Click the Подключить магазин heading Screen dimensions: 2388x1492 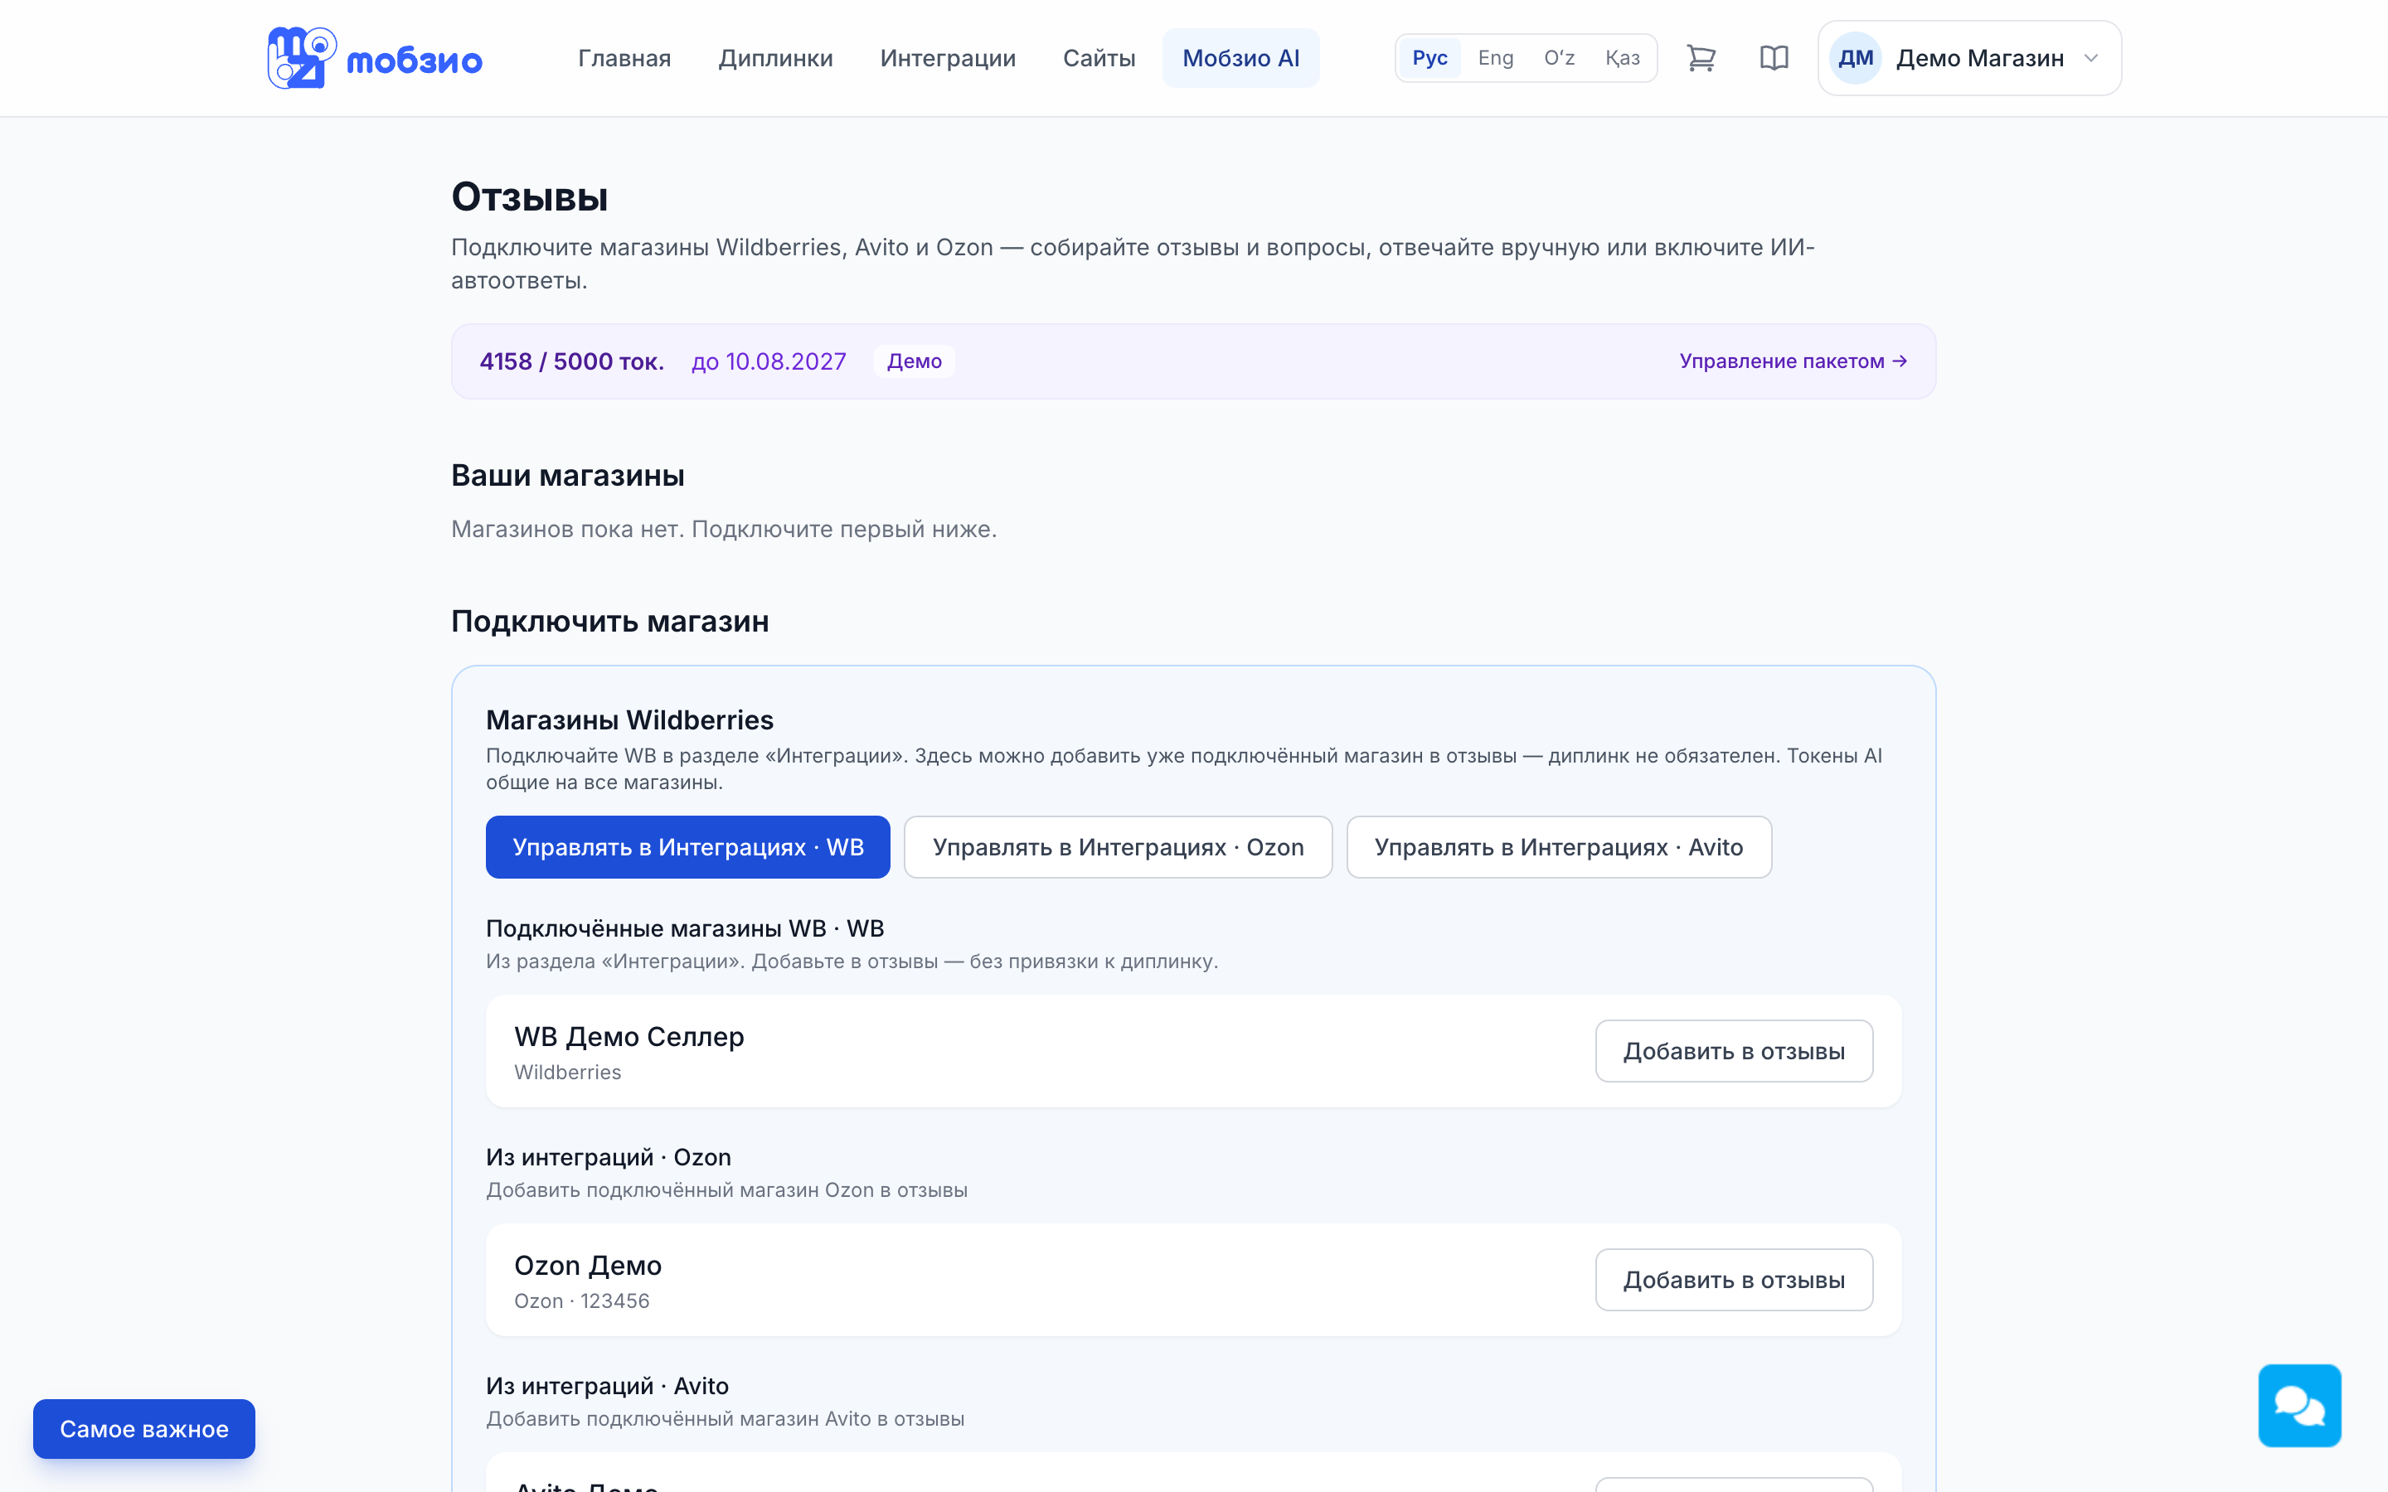coord(609,622)
